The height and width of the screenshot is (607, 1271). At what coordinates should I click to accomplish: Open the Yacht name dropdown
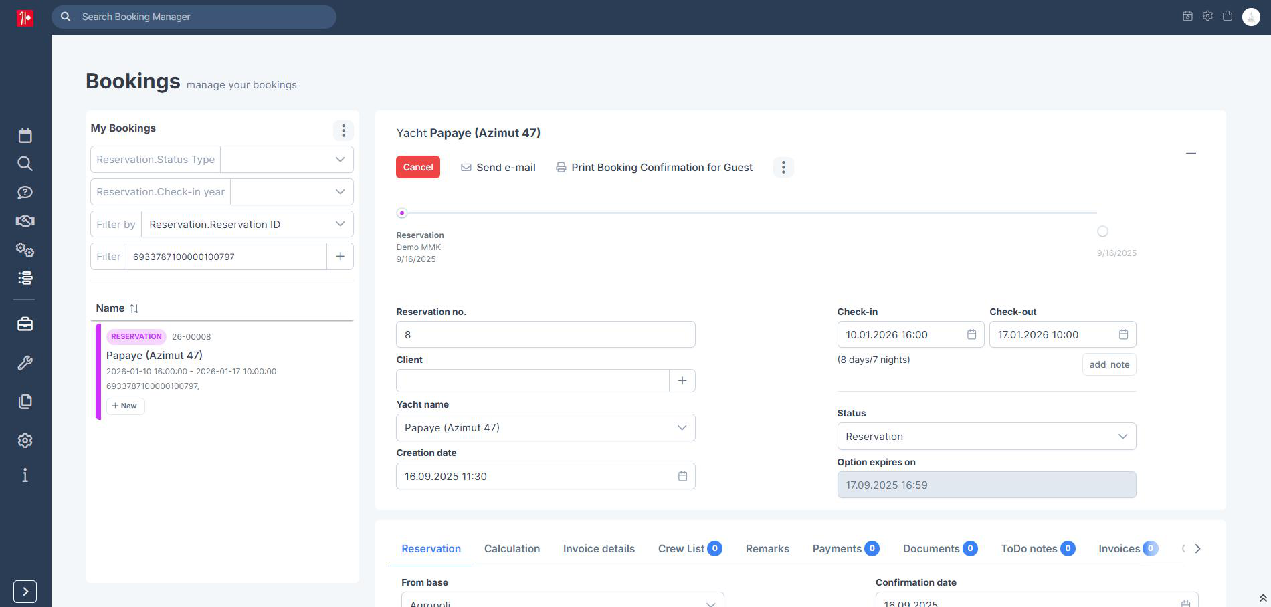point(546,428)
